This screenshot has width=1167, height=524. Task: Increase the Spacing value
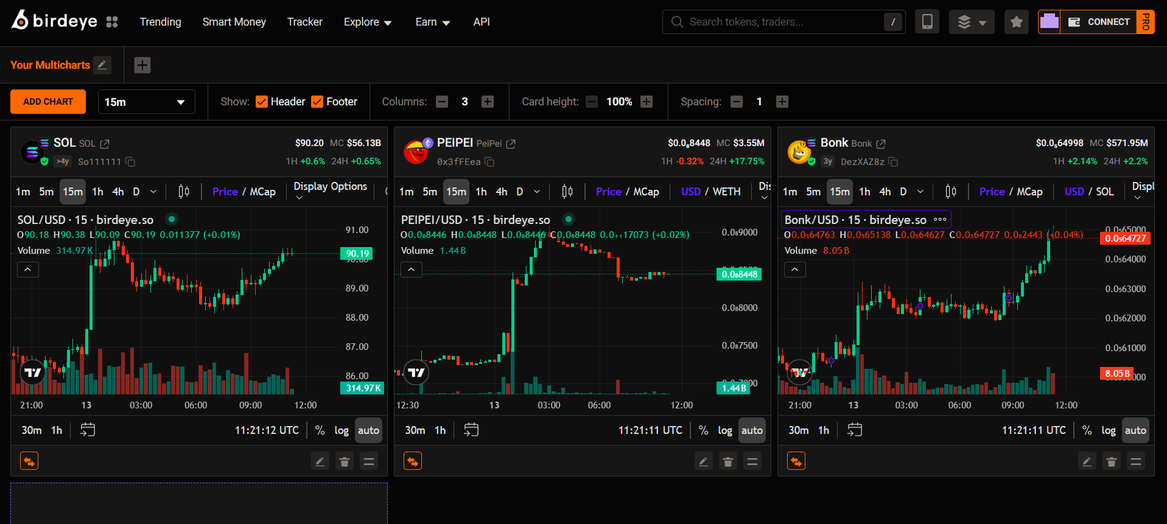(x=782, y=102)
